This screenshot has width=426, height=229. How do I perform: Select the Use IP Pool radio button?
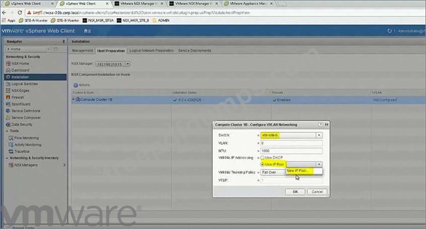263,164
